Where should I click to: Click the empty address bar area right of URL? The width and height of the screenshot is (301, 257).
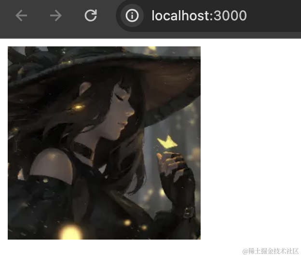point(275,16)
